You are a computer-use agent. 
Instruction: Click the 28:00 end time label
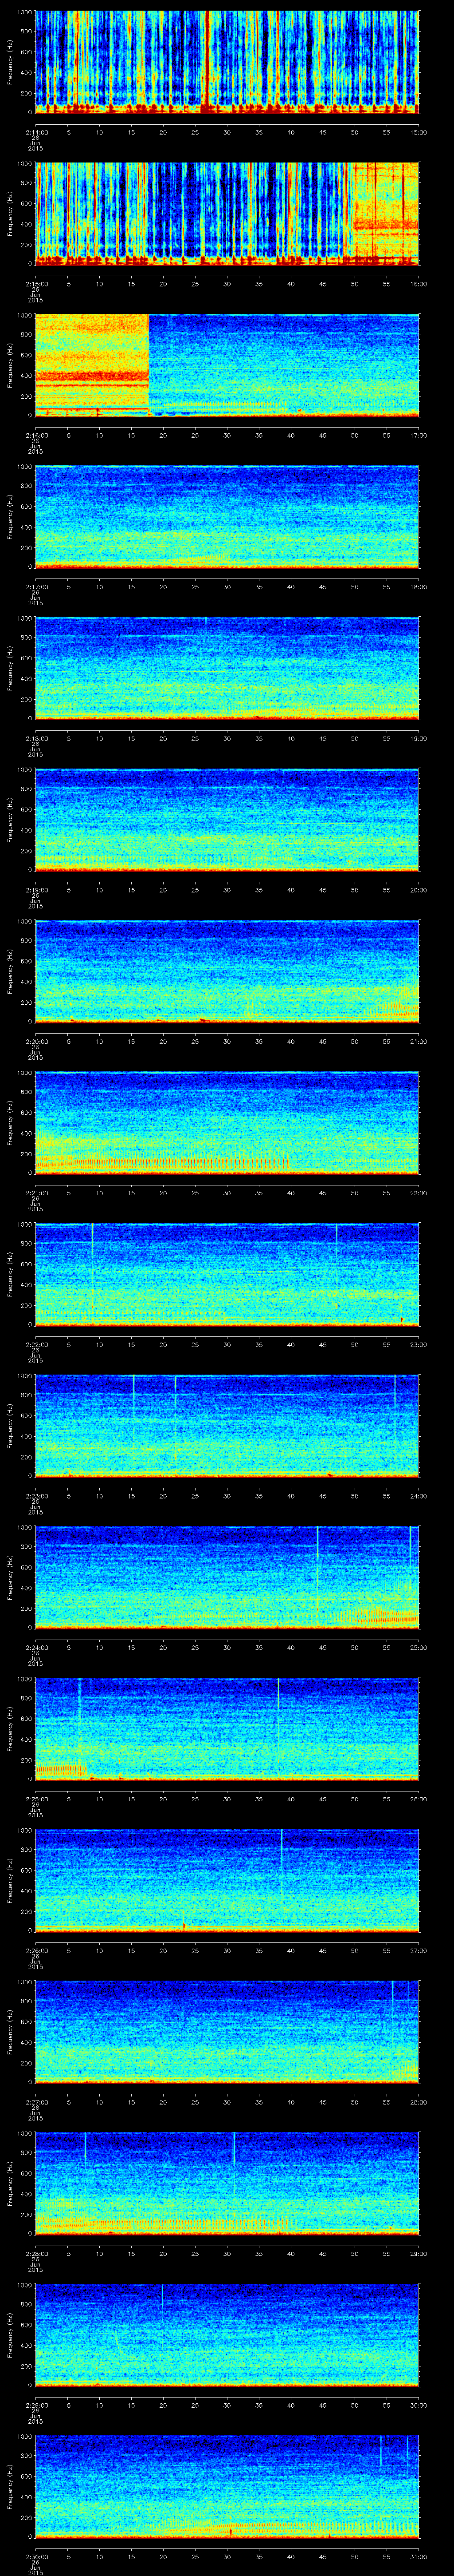[x=419, y=2102]
